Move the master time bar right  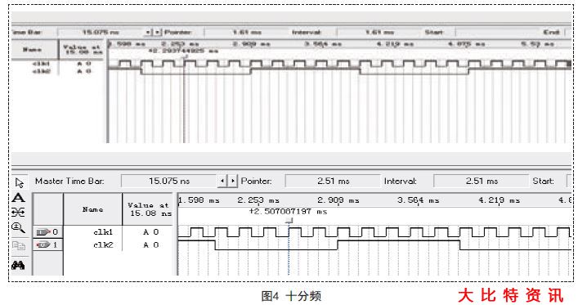(x=233, y=181)
